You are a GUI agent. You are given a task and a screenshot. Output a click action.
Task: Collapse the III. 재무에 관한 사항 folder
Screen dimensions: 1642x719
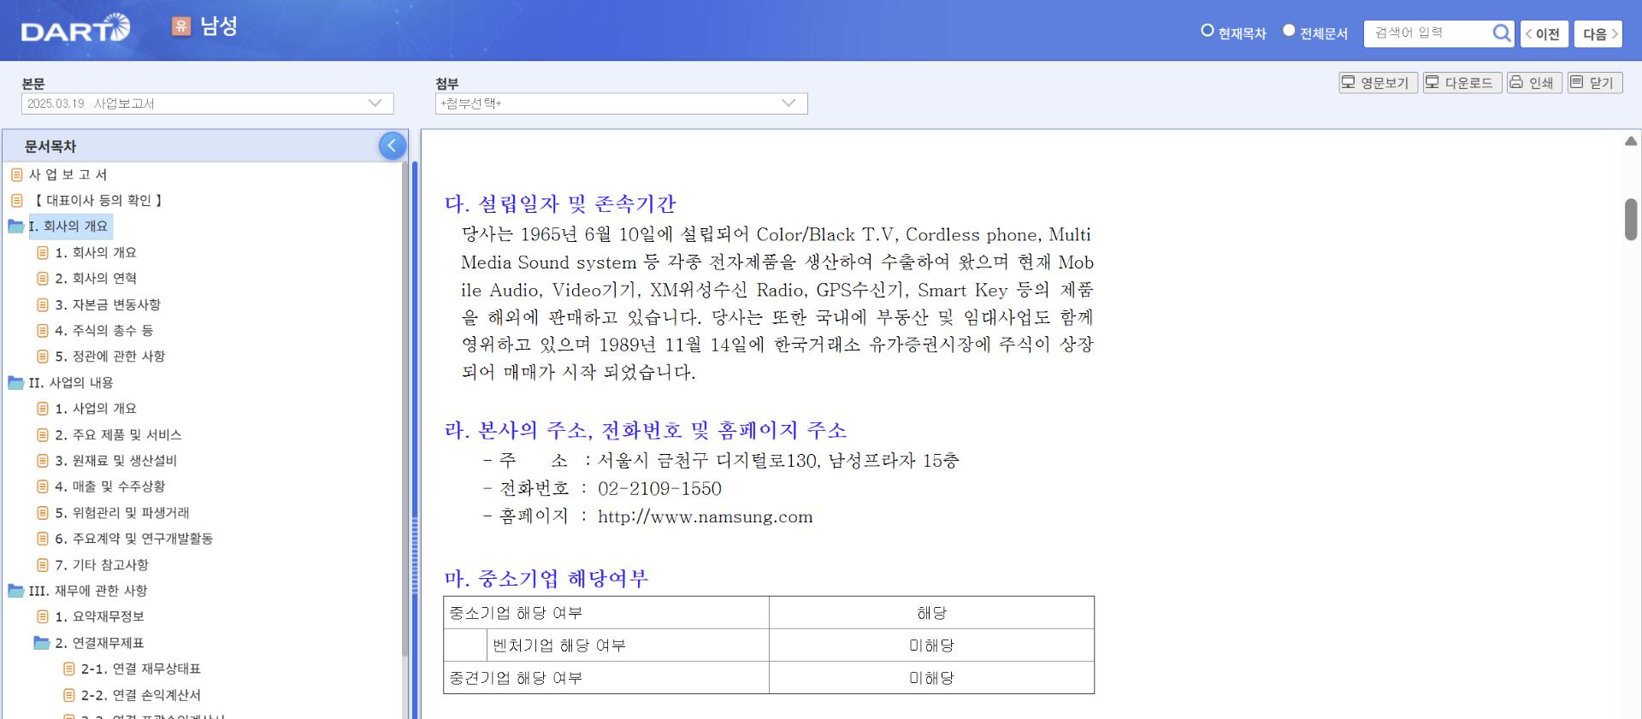pyautogui.click(x=16, y=591)
